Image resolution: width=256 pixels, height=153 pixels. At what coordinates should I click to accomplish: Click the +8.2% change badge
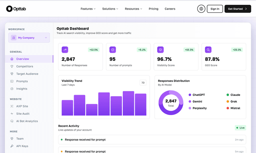click(x=142, y=50)
